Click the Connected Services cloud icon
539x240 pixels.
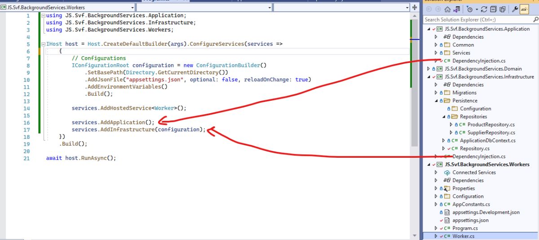pos(447,173)
